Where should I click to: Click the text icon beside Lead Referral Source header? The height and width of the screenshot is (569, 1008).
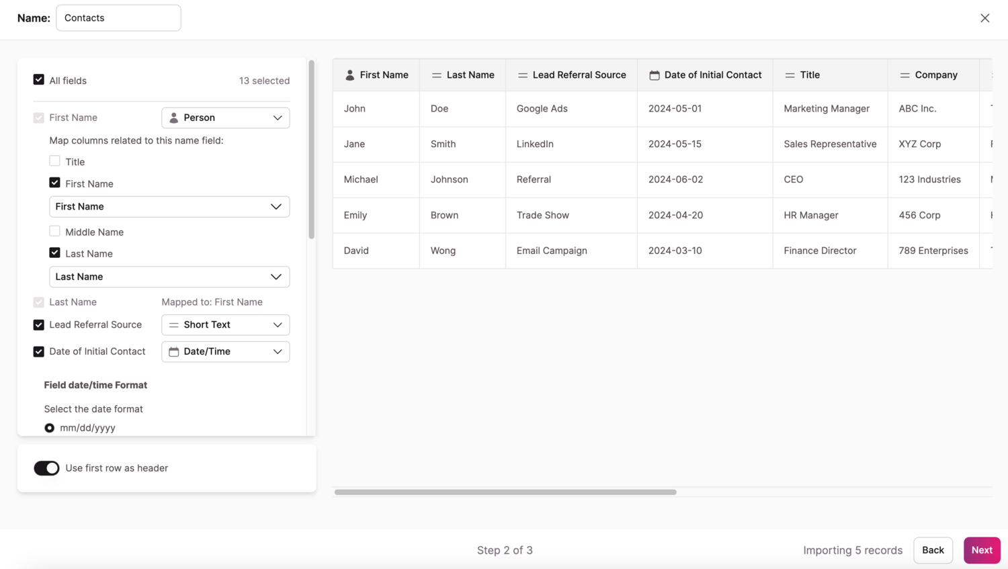pyautogui.click(x=522, y=75)
